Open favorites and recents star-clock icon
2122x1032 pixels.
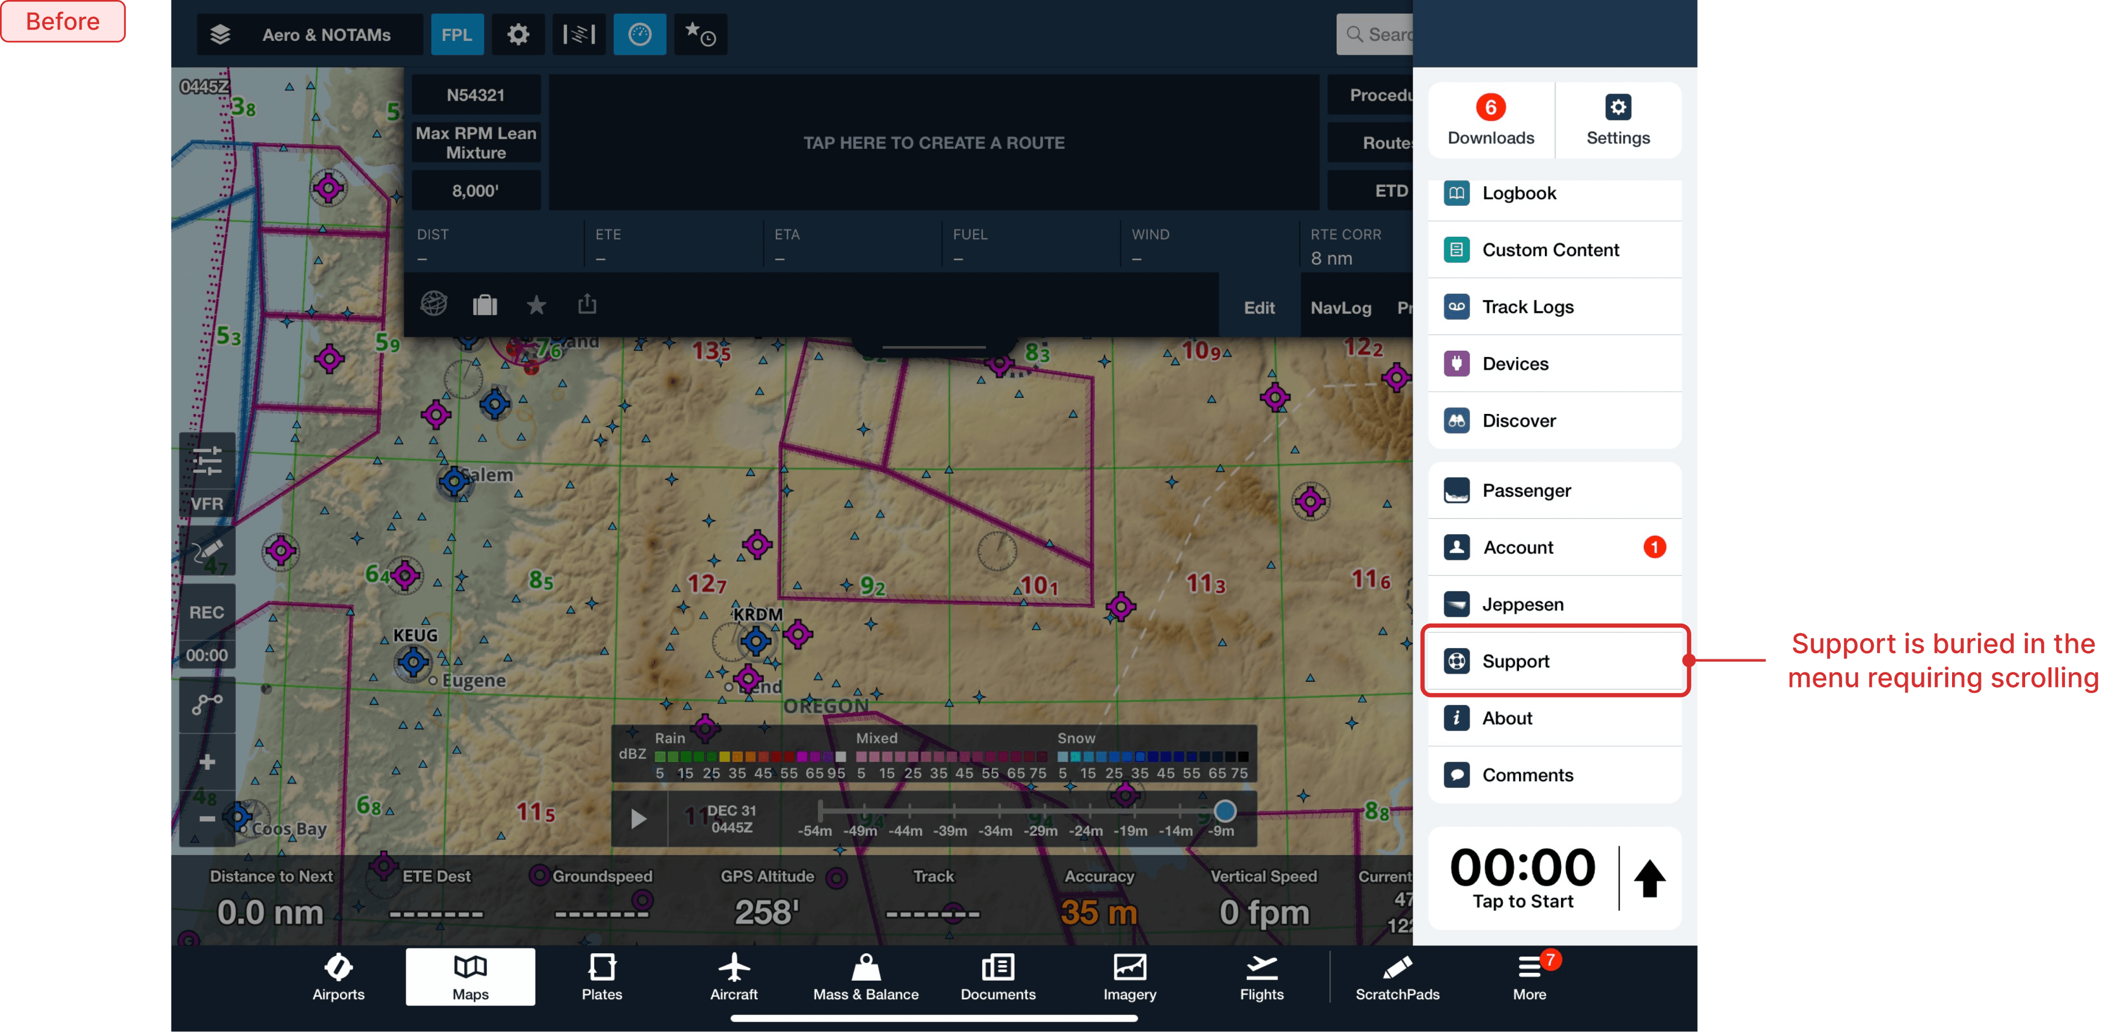[700, 35]
